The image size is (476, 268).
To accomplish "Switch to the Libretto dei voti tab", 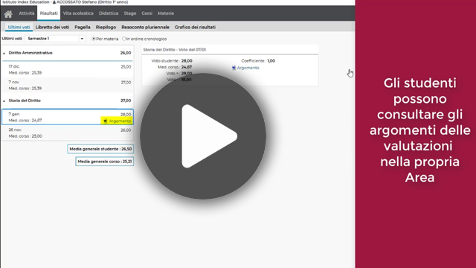I will click(x=52, y=27).
